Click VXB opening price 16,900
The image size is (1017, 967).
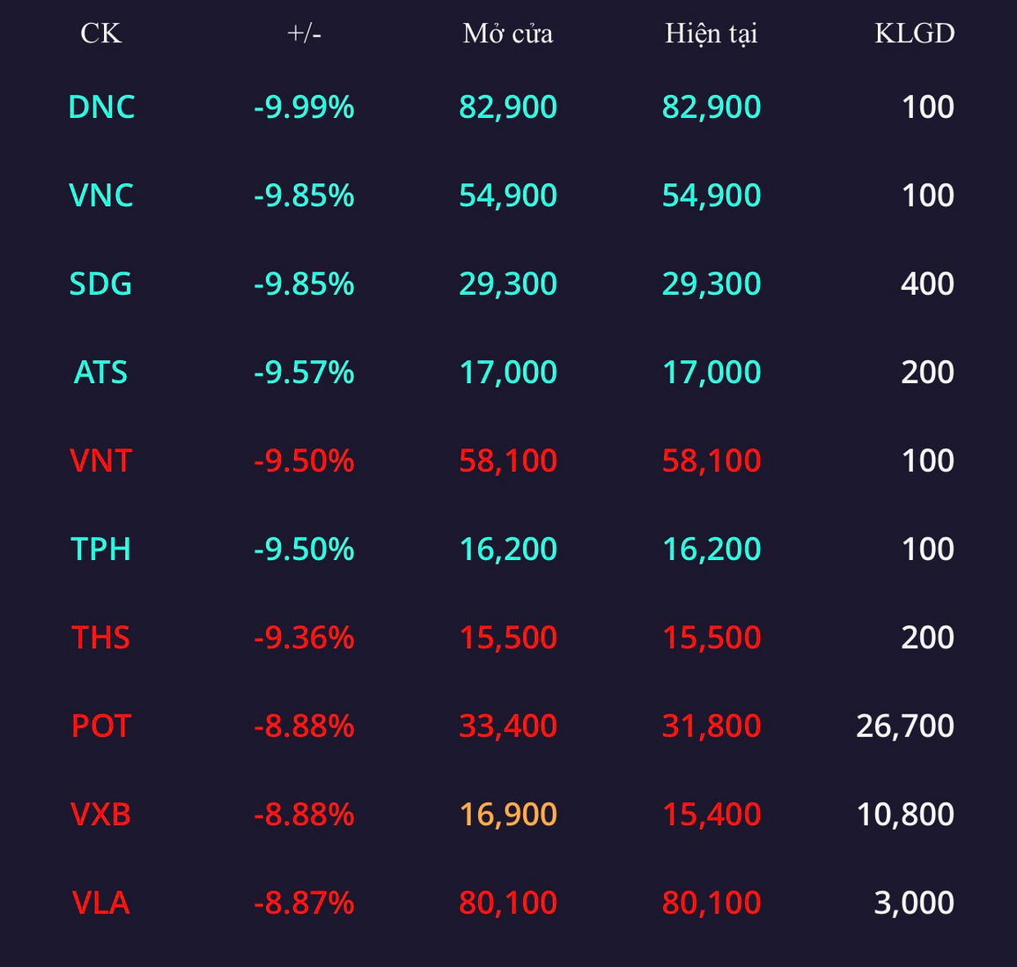pos(508,815)
